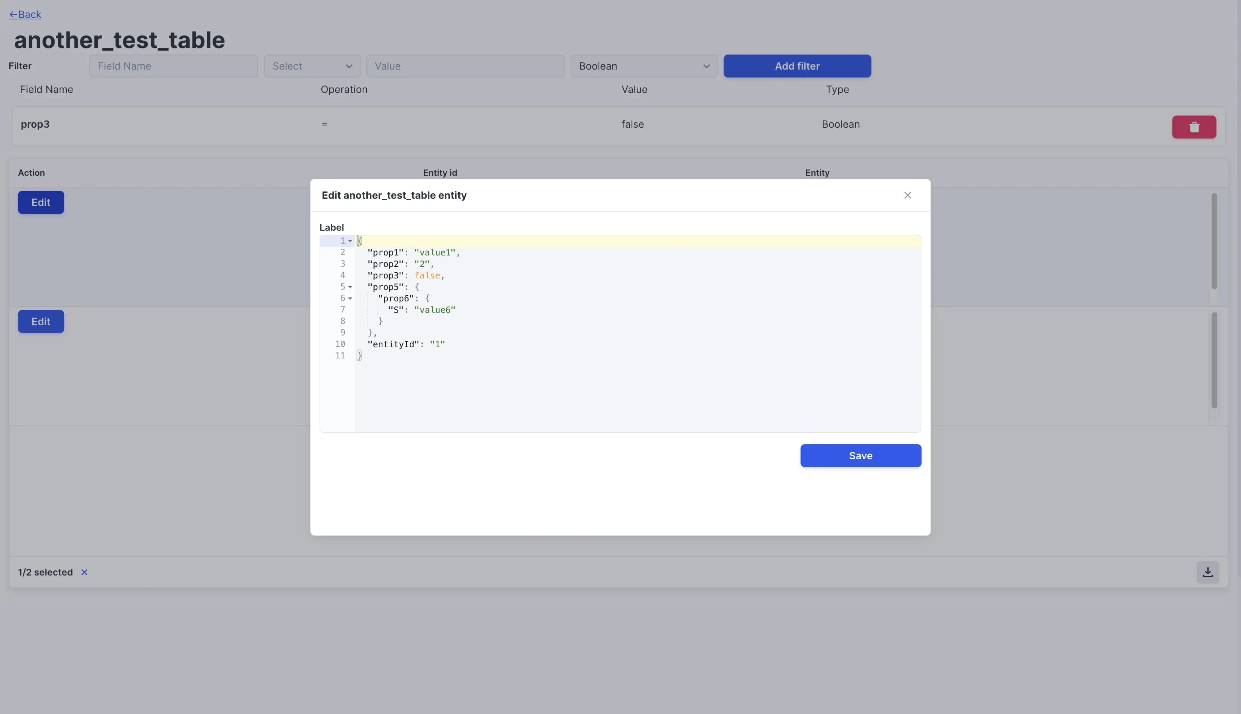The image size is (1241, 714).
Task: Focus the filter Value input field
Action: pyautogui.click(x=465, y=66)
